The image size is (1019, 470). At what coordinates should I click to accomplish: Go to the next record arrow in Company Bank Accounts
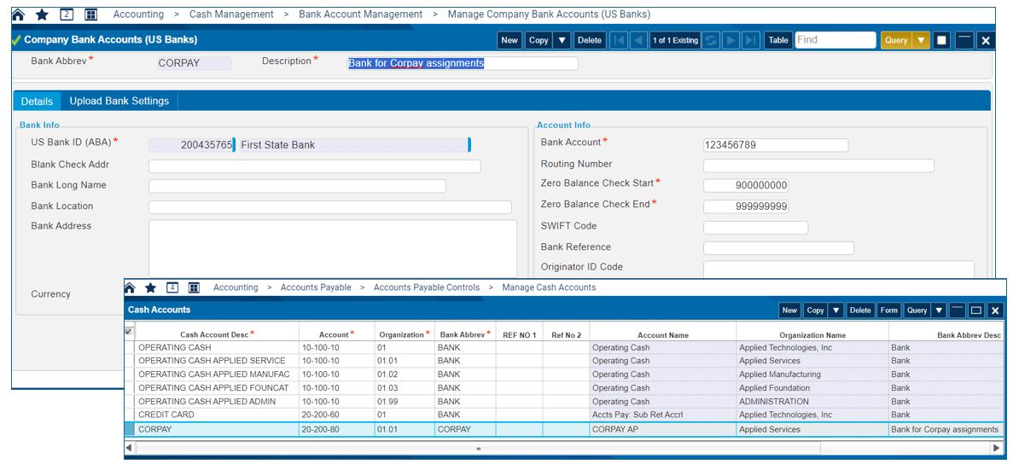731,40
